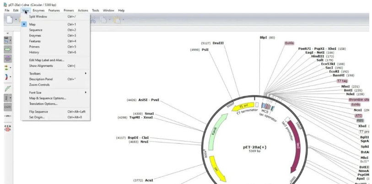The width and height of the screenshot is (372, 184).
Task: Click the DraIII enzyme site label
Action: click(x=218, y=43)
